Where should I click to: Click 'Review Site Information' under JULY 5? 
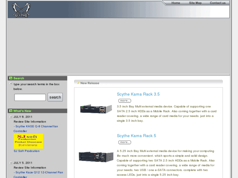pyautogui.click(x=30, y=168)
